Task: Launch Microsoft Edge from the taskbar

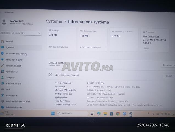Action: [99, 114]
